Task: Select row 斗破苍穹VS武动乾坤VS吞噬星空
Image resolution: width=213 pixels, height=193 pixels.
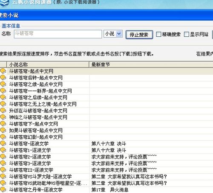Action: coord(106,183)
